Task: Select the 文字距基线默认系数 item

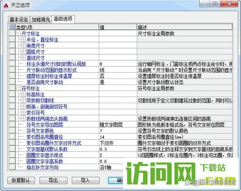Action: coord(47,149)
